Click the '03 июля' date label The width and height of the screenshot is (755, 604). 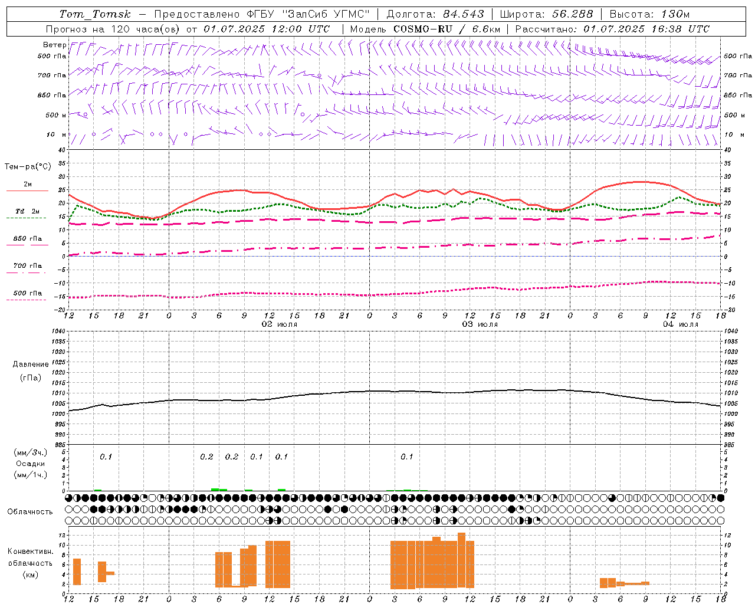[480, 324]
